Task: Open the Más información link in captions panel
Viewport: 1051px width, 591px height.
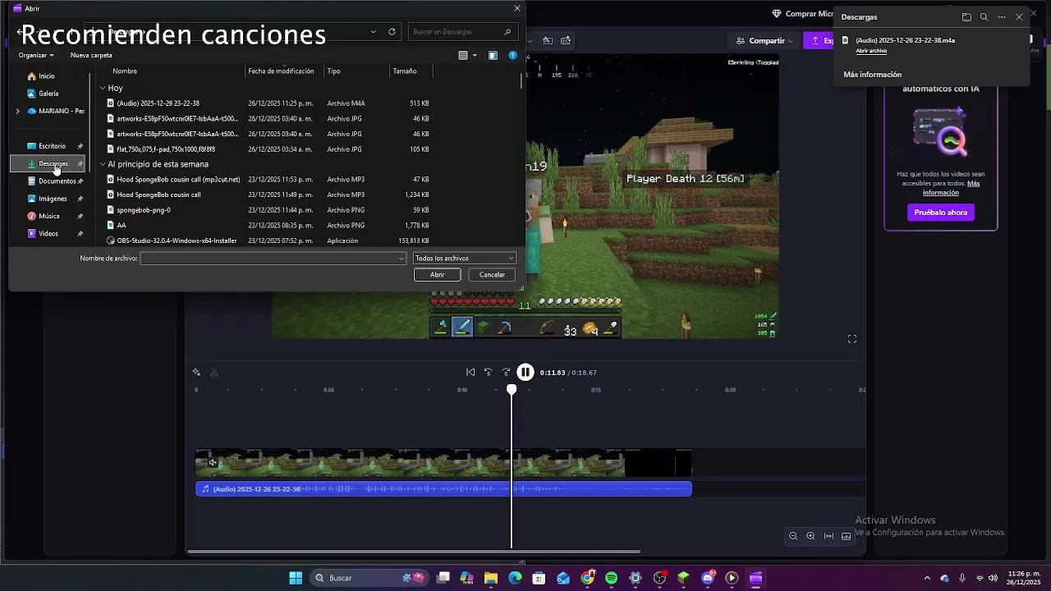Action: pos(951,188)
